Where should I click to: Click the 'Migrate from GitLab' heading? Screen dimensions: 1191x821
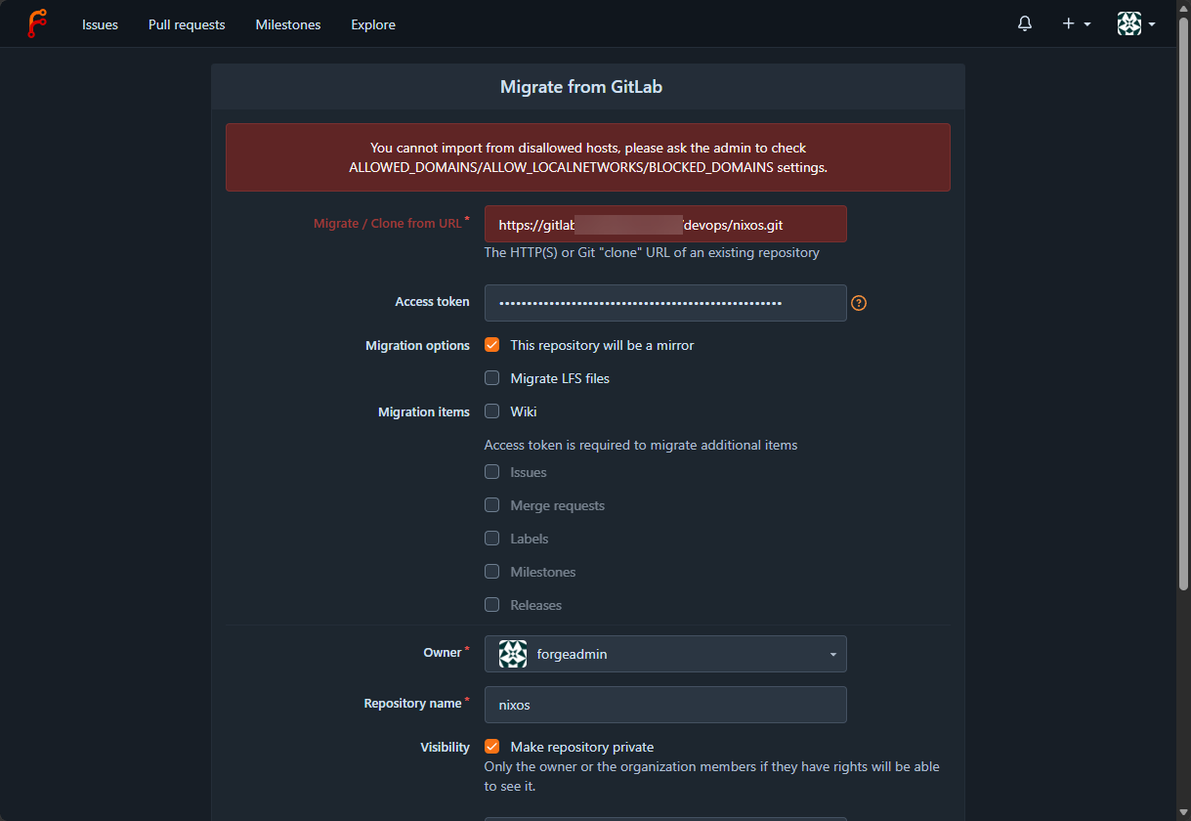[x=581, y=87]
